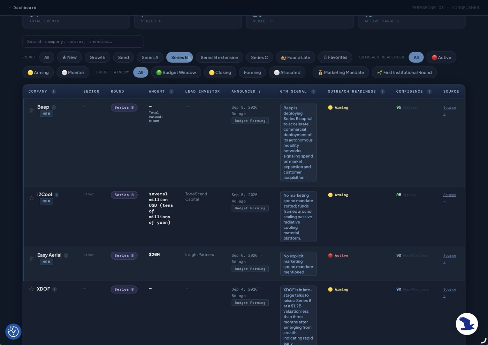Select the Forming budget filter

point(252,72)
